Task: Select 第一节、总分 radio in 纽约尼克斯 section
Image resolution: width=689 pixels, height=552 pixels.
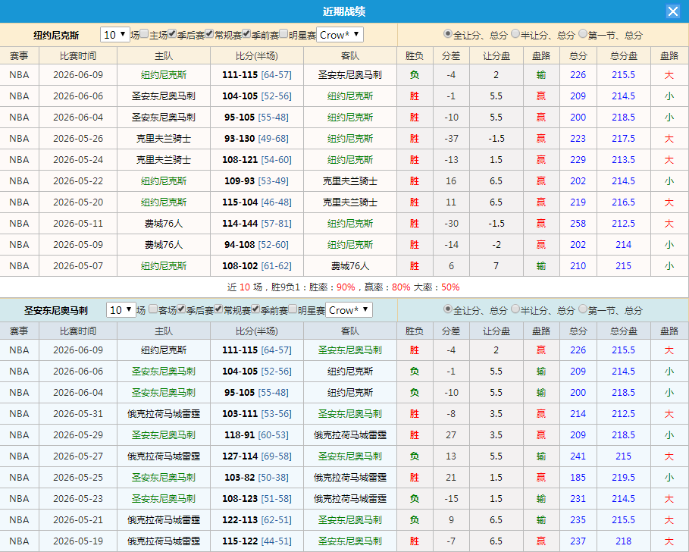Action: [x=583, y=34]
